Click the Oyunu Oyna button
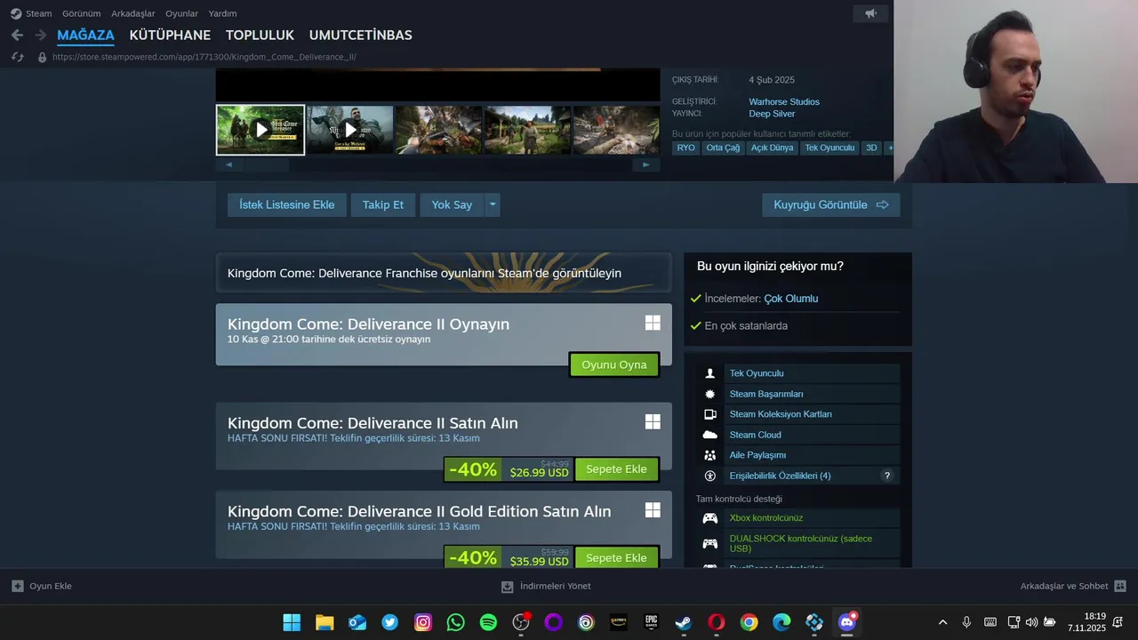Image resolution: width=1138 pixels, height=640 pixels. [x=614, y=365]
